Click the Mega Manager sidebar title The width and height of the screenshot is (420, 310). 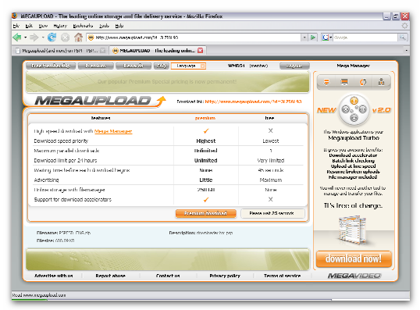[x=354, y=66]
